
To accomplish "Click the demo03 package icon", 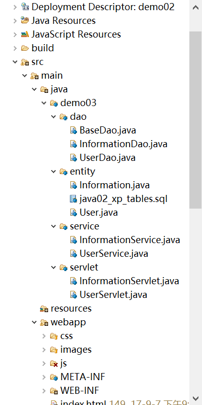I will (54, 103).
